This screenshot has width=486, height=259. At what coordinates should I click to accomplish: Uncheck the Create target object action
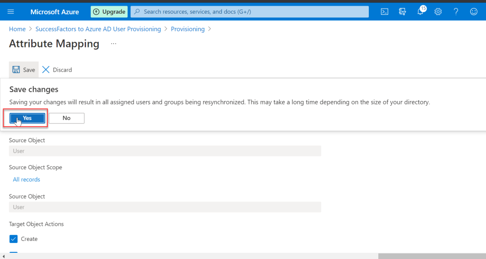pos(13,239)
